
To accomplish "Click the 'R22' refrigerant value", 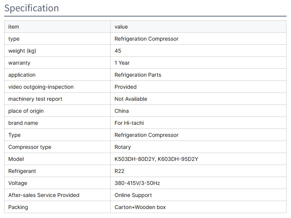I will 120,171.
